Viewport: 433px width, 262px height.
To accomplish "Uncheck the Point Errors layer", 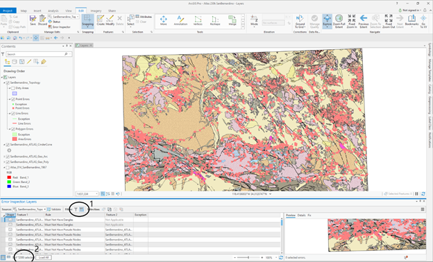I will [13, 99].
